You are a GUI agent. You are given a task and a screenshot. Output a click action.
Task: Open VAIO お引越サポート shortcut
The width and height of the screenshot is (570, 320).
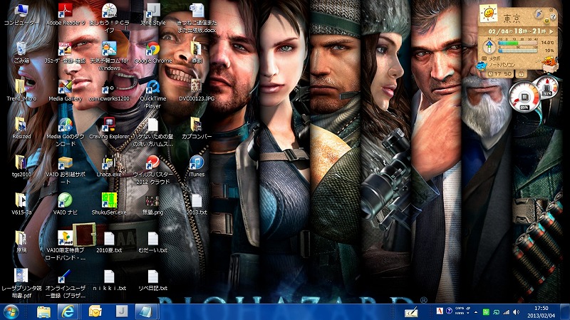tap(66, 170)
